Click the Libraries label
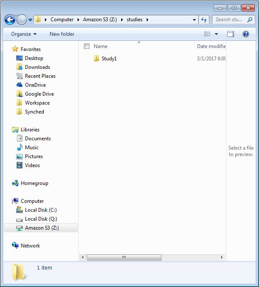259x287 pixels. click(x=30, y=130)
